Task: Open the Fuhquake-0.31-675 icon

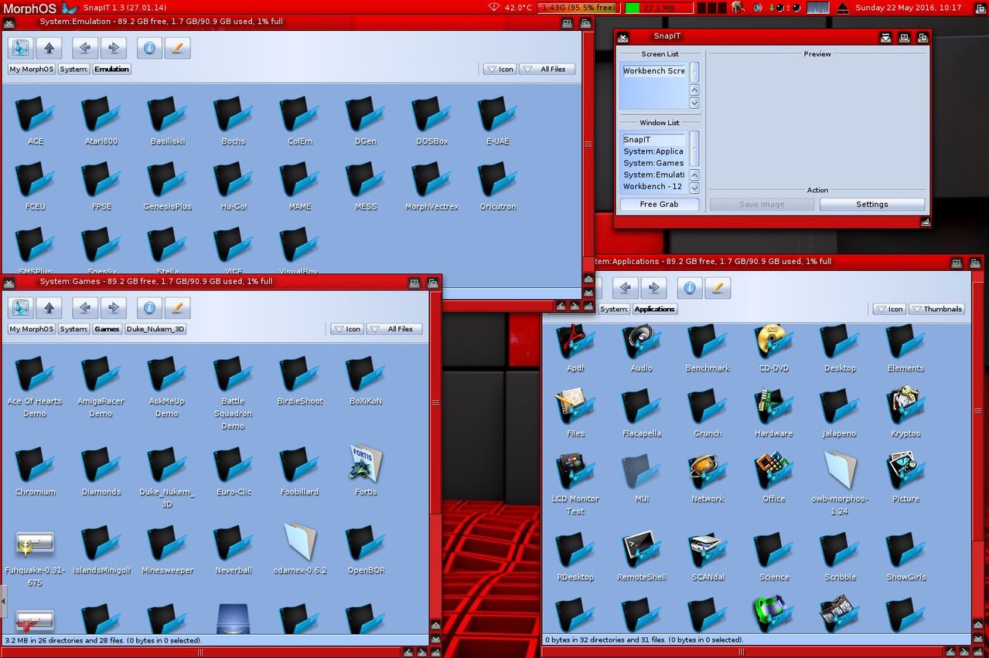Action: (35, 544)
